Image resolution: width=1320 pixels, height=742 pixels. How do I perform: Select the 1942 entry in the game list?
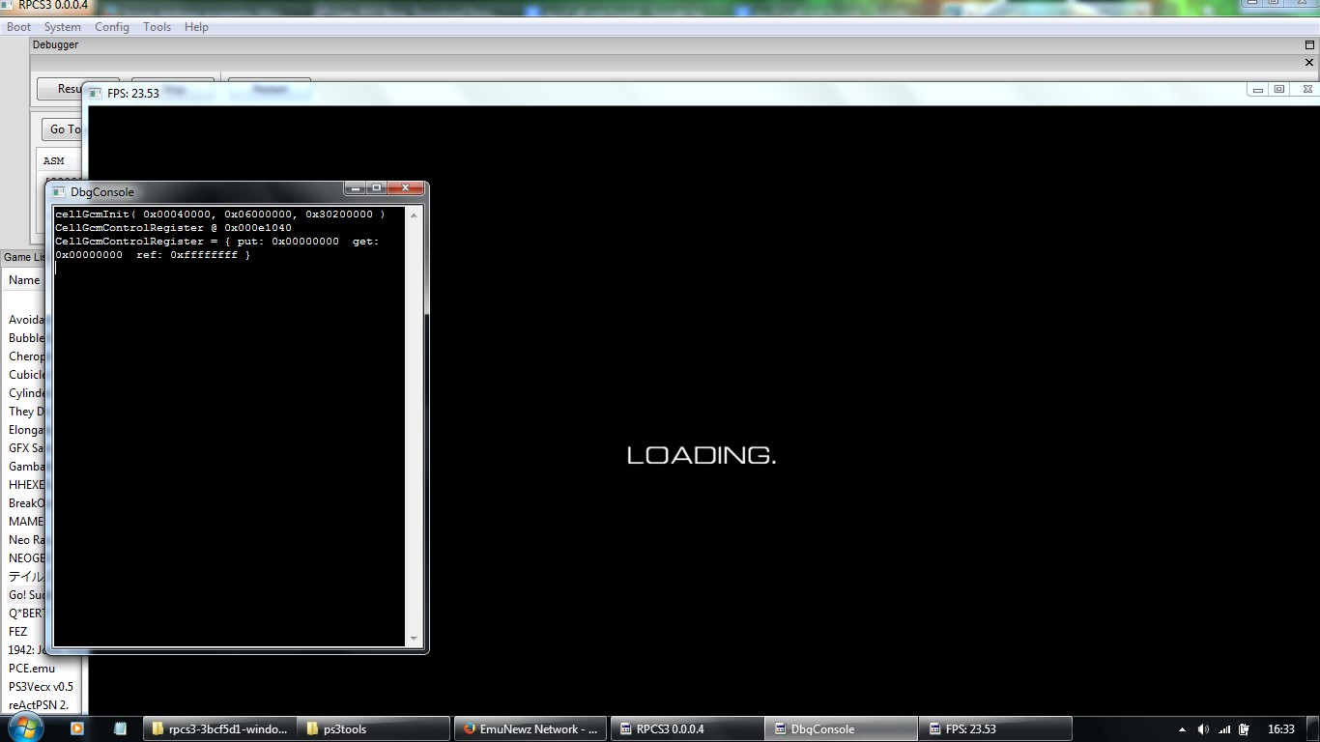pos(26,650)
